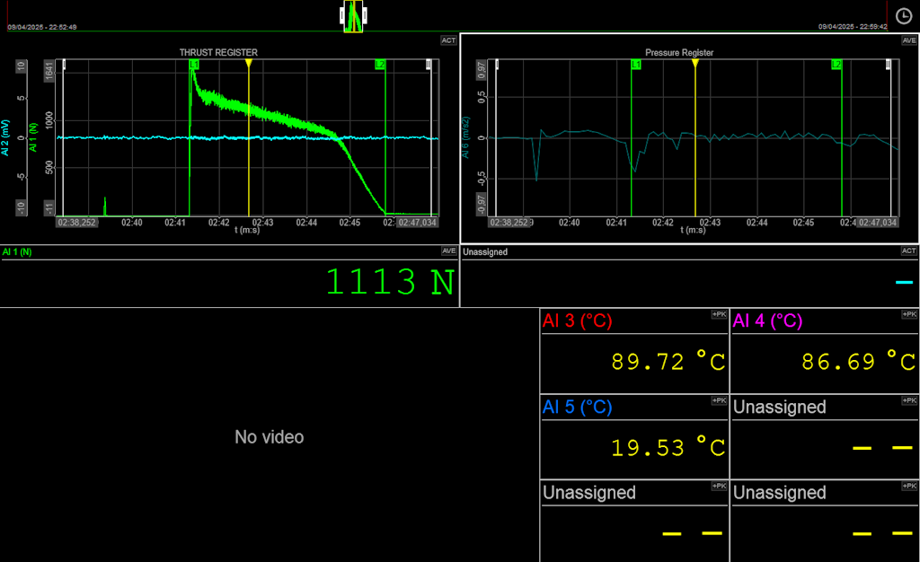Click the t (m:s) label under the pressure graph
The width and height of the screenshot is (920, 562).
693,231
